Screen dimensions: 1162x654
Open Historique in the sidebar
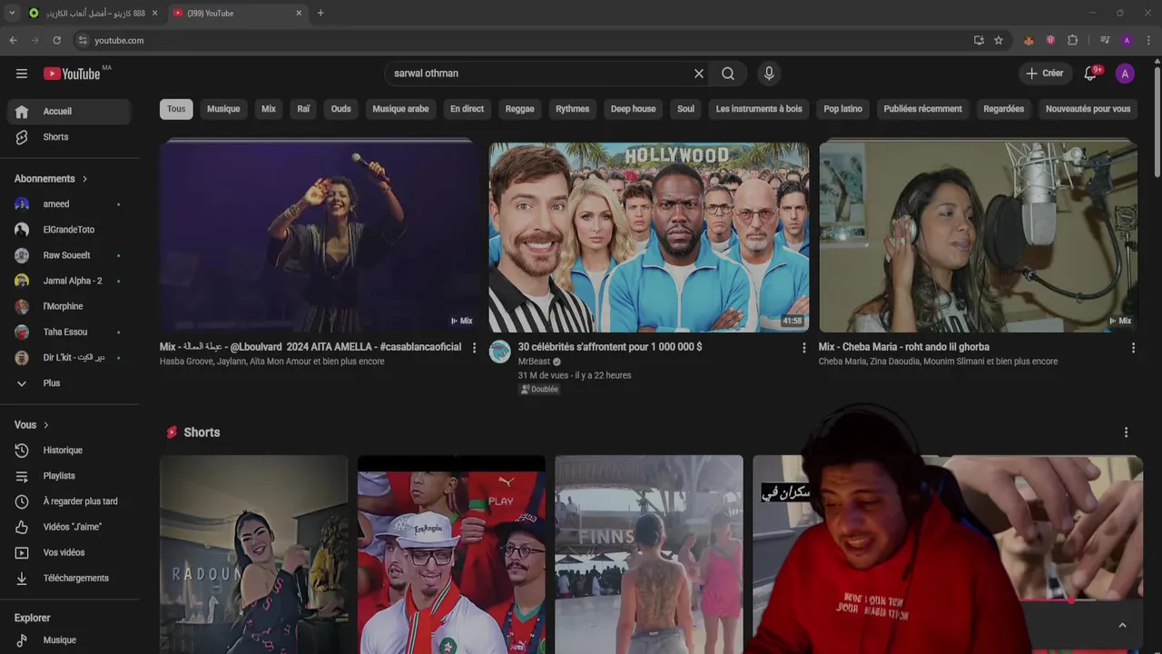(x=70, y=451)
